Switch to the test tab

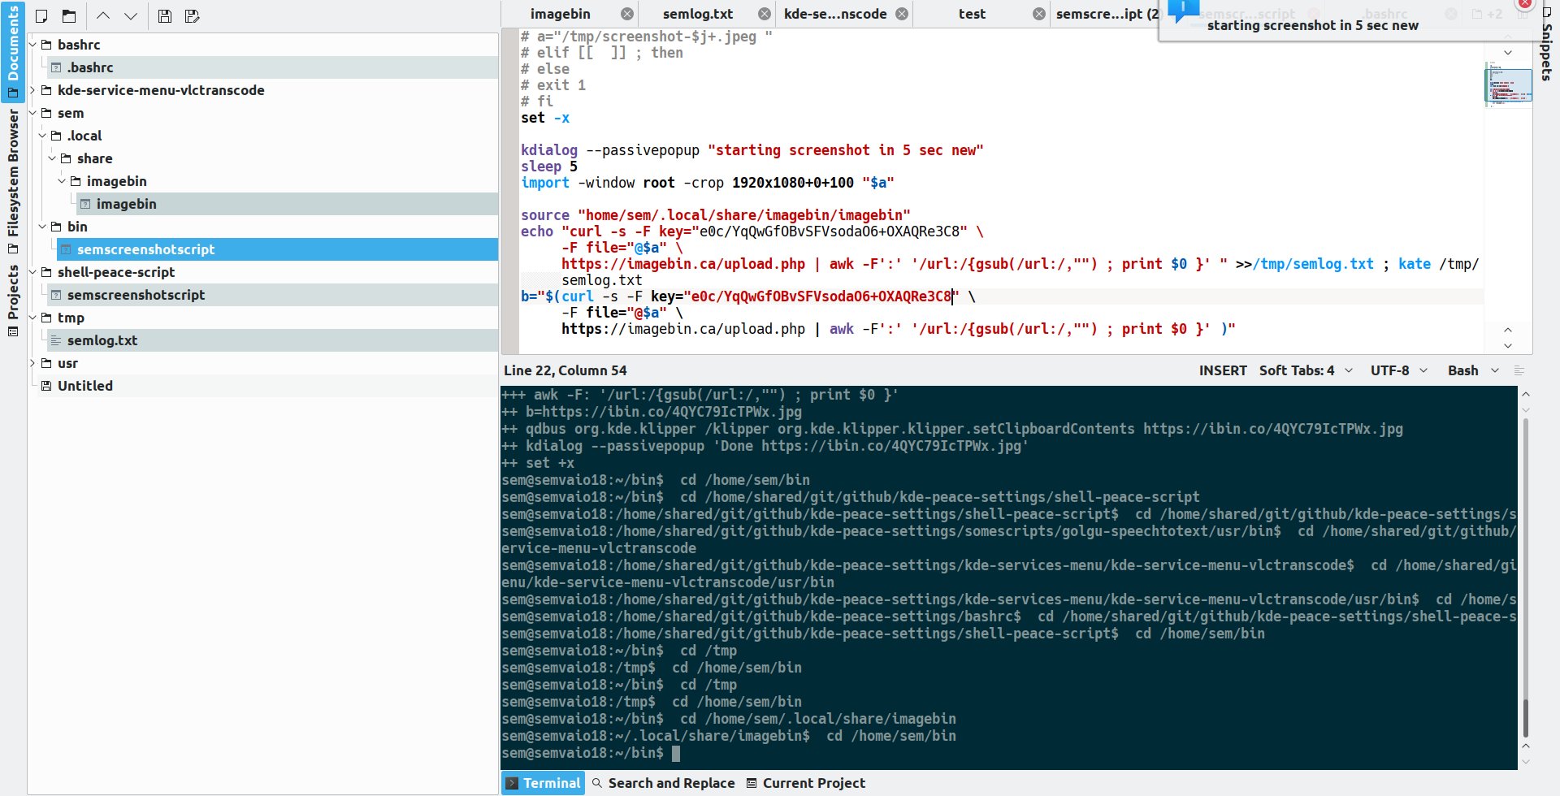click(x=981, y=14)
